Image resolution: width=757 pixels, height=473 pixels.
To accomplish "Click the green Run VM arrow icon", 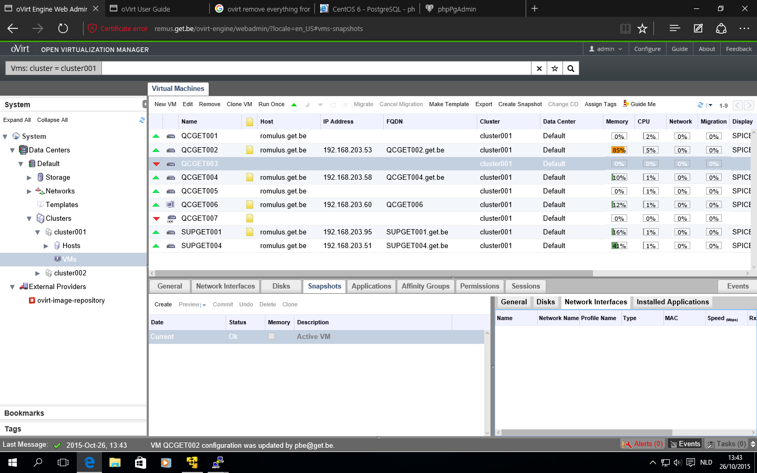I will 294,105.
